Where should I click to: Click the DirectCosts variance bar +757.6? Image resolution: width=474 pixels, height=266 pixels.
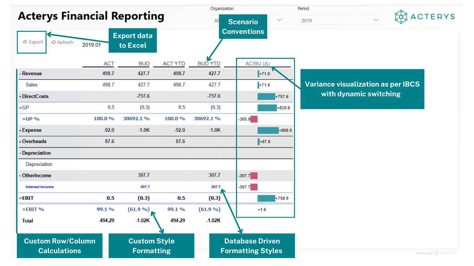[x=266, y=97]
